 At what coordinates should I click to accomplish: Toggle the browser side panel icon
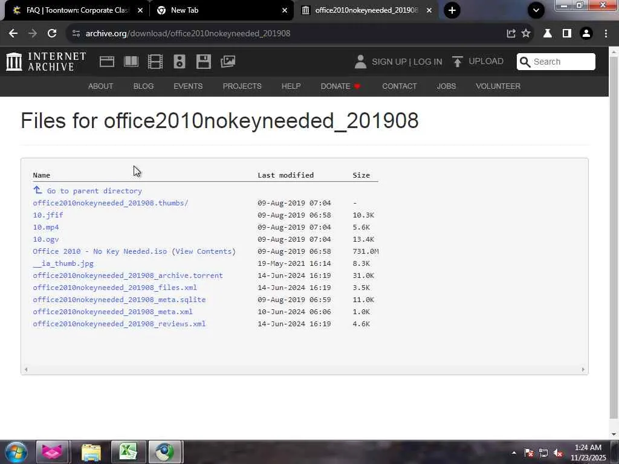tap(567, 34)
